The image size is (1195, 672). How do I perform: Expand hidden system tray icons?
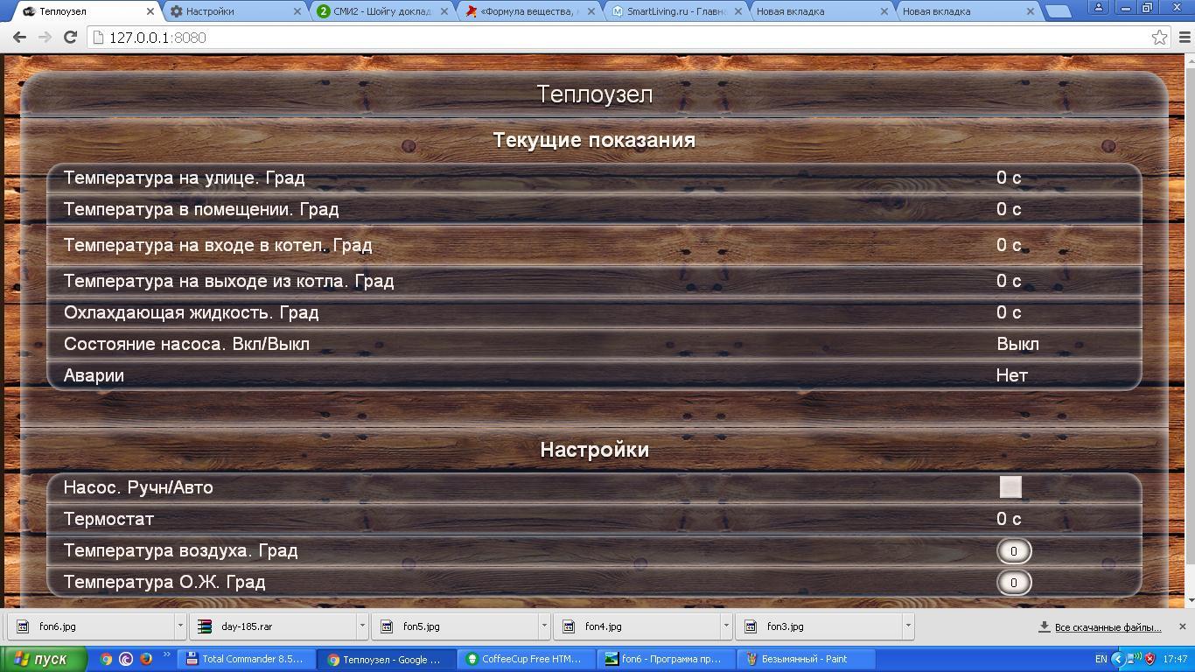pyautogui.click(x=1117, y=659)
